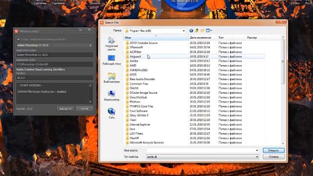Sort by the Дата изменения column header
The height and width of the screenshot is (176, 313).
[202, 38]
